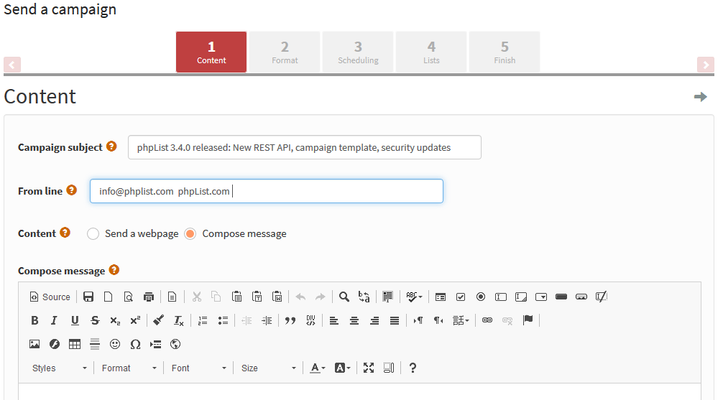Click the Print icon
The image size is (723, 400).
pyautogui.click(x=149, y=297)
